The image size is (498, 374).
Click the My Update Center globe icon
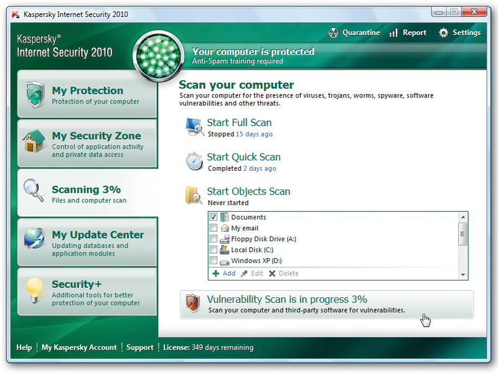34,238
